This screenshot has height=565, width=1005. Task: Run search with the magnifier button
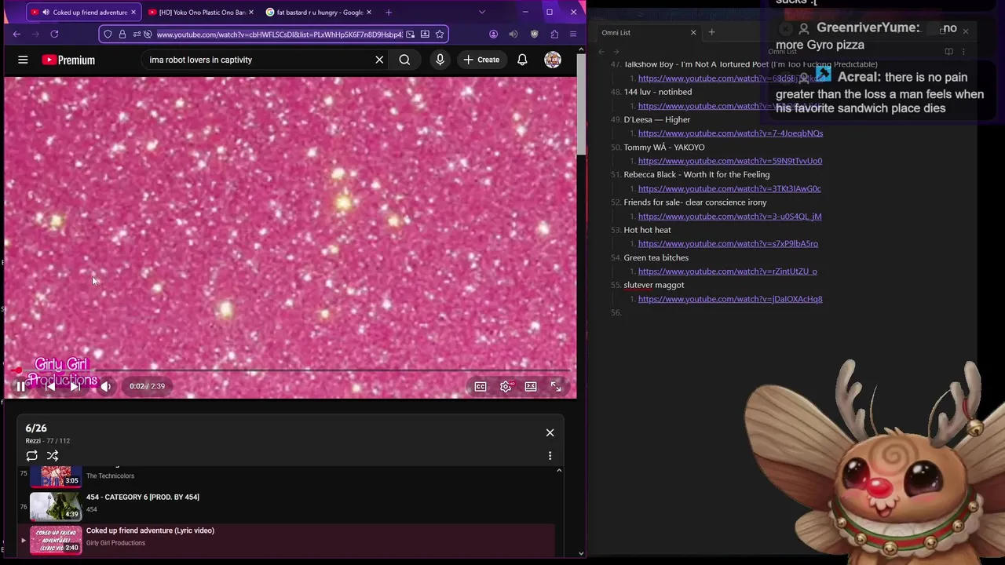[404, 60]
